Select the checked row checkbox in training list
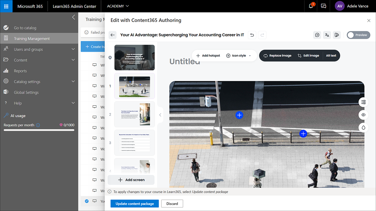376x211 pixels. [87, 201]
